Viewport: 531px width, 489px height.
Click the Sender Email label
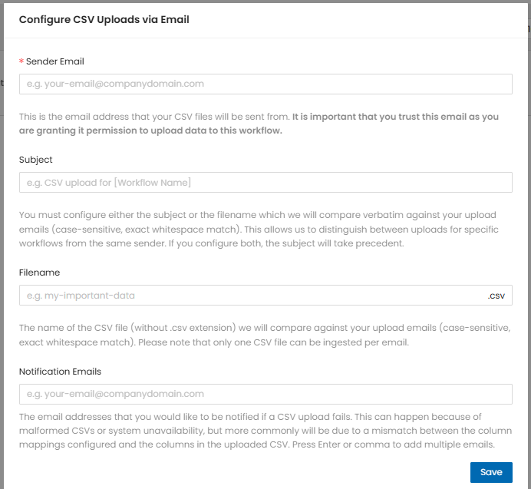pos(55,61)
